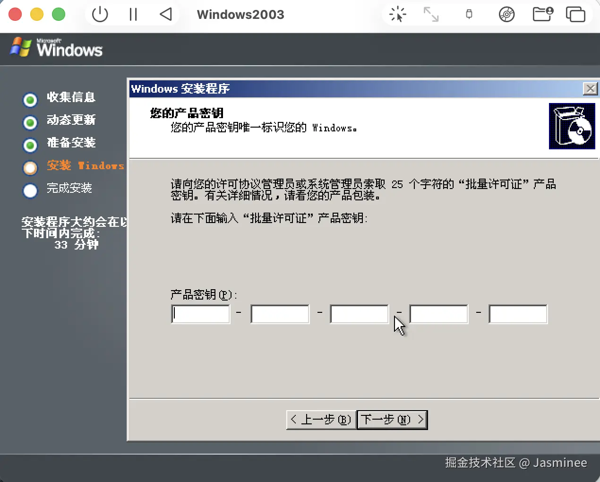Screen dimensions: 600x482
Task: Click the resize arrows icon in the VM toolbar
Action: (431, 14)
